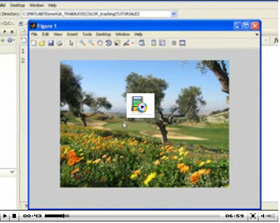The height and width of the screenshot is (223, 280).
Task: Maximize the Figure 1 window
Action: (246, 26)
